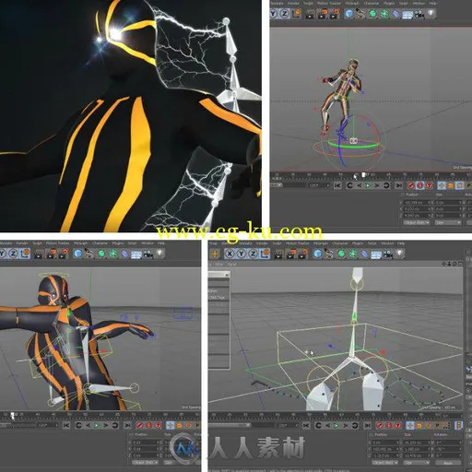The width and height of the screenshot is (472, 472).
Task: Click Rotation H field in bottom-right window
Action: (x=448, y=442)
